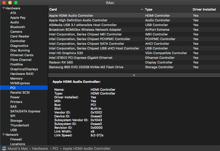Select Thunderbolt in sidebar
This screenshot has height=151, width=220.
[x=20, y=125]
